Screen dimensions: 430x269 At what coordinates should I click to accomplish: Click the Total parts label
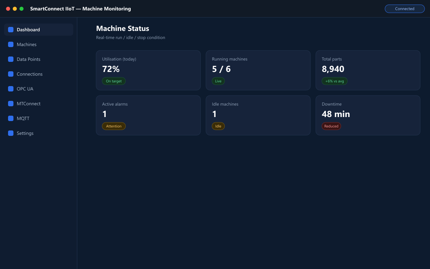332,59
